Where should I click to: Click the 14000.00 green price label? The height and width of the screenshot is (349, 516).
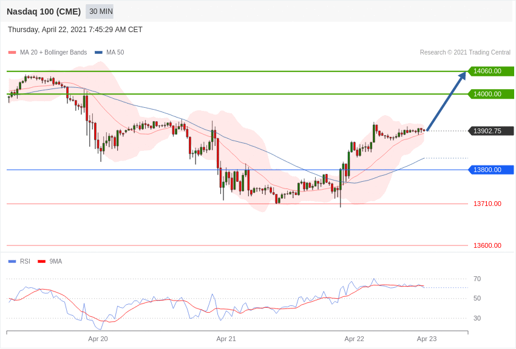[x=491, y=94]
